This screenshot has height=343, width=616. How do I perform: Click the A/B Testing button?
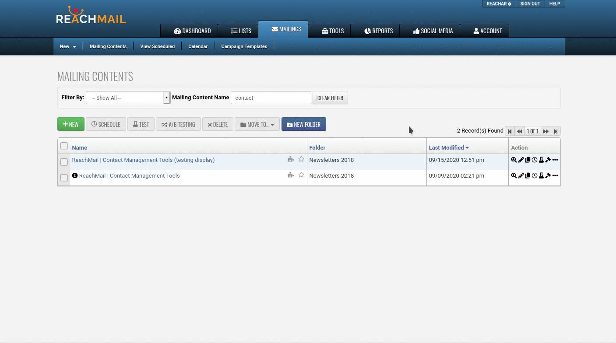point(178,124)
